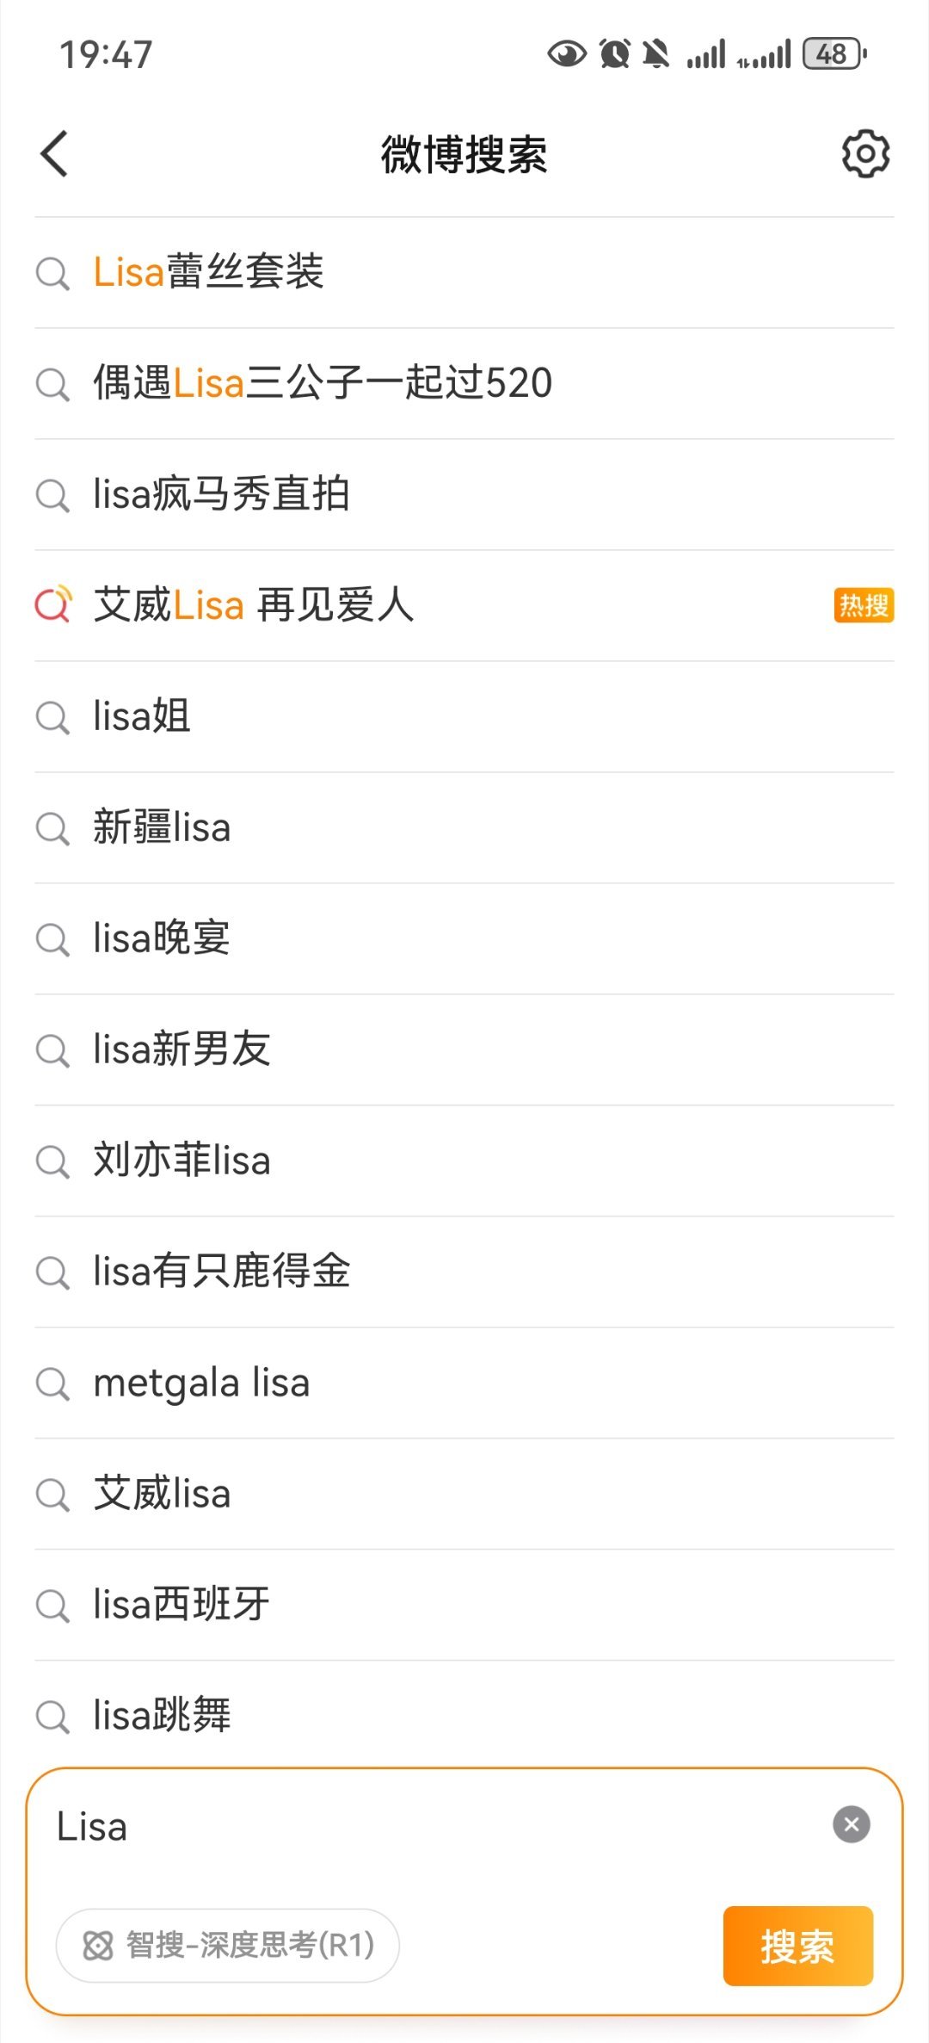Open the lisa晚宴 suggestion
The width and height of the screenshot is (929, 2043).
[x=464, y=938]
